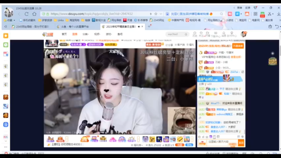The height and width of the screenshot is (158, 281).
Task: Reload the page with browser refresh icon
Action: click(x=27, y=14)
